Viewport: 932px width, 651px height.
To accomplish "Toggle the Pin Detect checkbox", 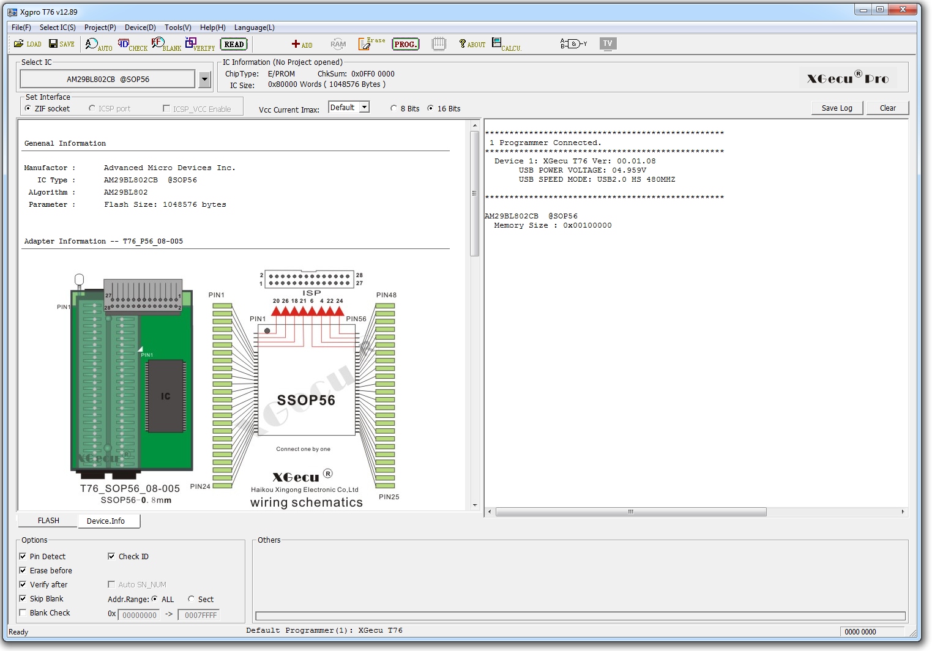I will coord(23,556).
